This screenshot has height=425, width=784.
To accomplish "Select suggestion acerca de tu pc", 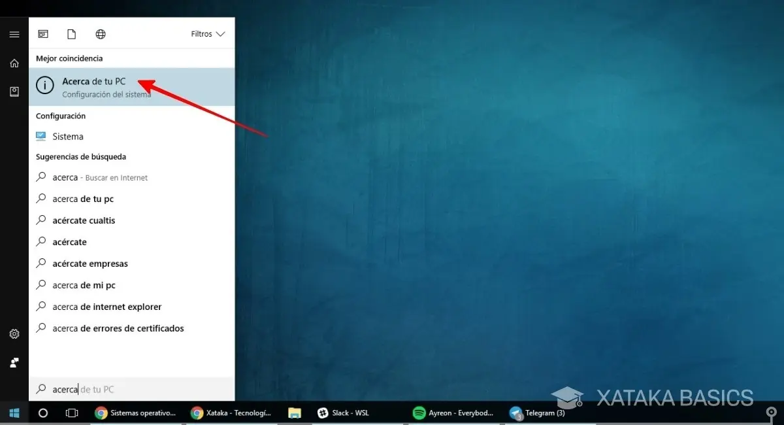I will coord(132,199).
